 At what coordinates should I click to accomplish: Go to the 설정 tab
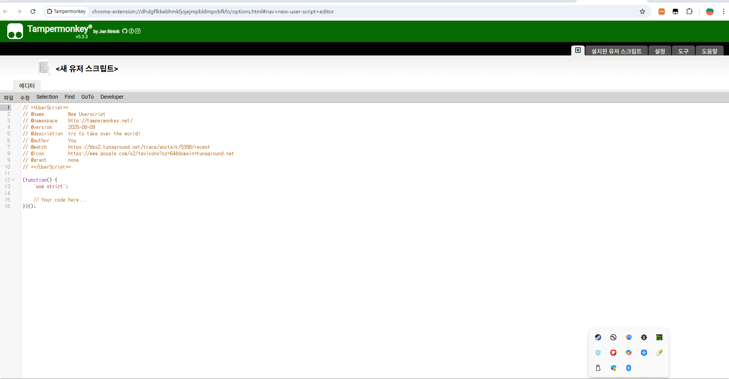coord(660,51)
